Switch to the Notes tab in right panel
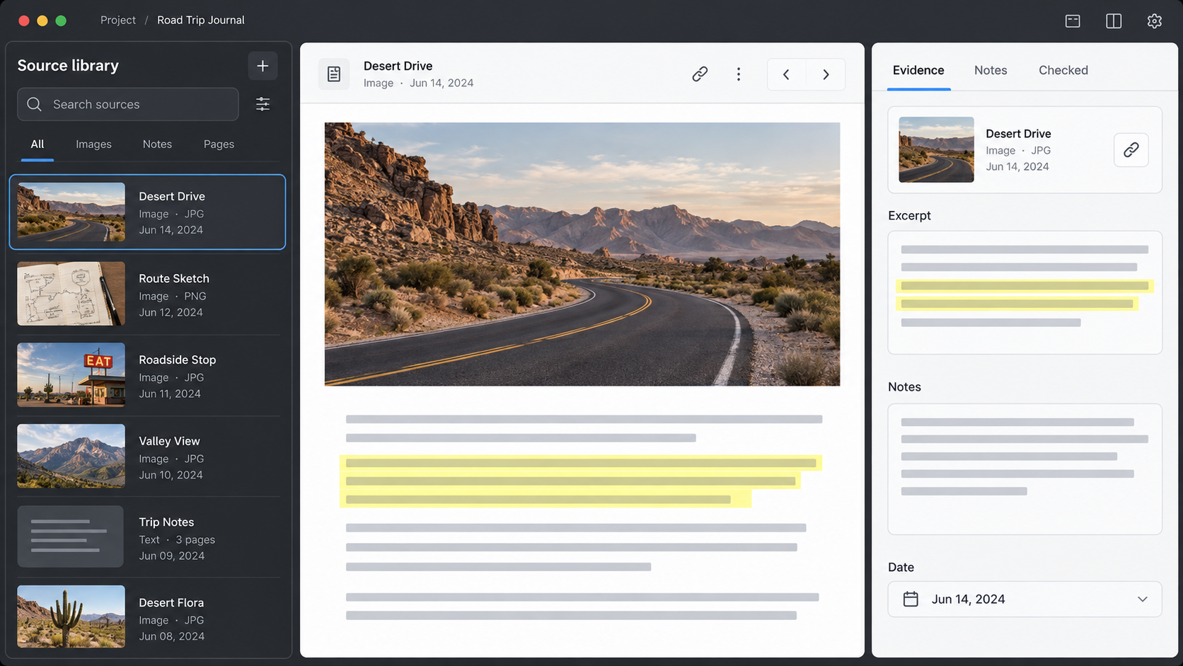Screen dimensions: 1183x666 [991, 70]
